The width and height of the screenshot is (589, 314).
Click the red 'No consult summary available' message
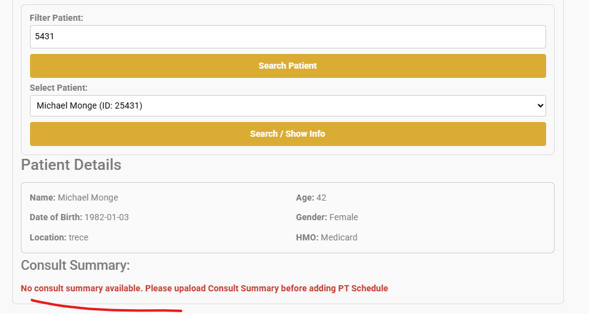[x=204, y=288]
